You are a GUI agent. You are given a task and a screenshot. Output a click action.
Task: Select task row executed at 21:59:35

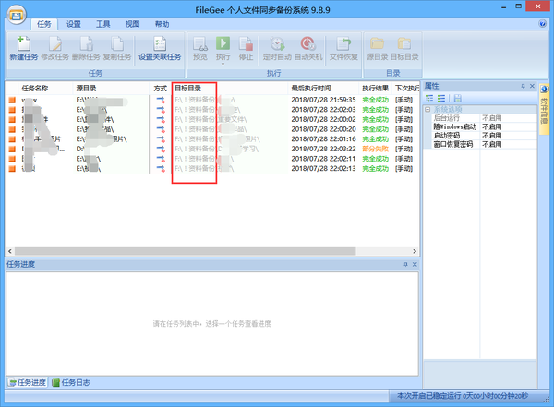[x=212, y=100]
